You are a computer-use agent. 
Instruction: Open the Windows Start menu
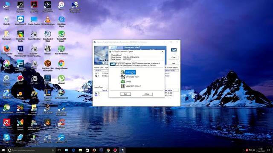(x=3, y=150)
